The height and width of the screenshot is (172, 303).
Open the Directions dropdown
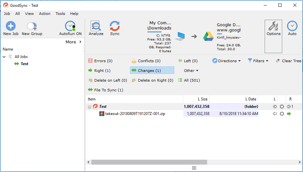(227, 61)
